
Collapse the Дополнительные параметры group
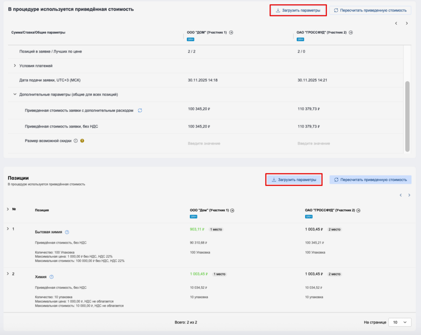[14, 95]
